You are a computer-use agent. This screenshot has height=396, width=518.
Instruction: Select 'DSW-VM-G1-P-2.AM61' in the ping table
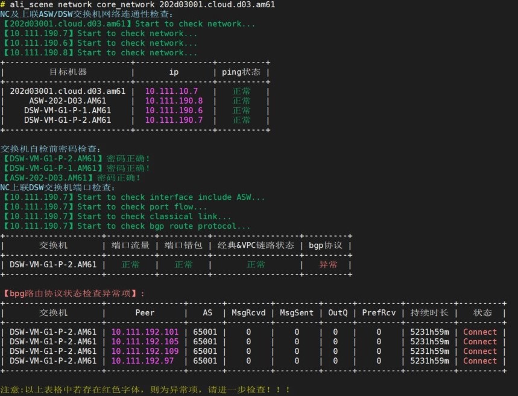[68, 120]
